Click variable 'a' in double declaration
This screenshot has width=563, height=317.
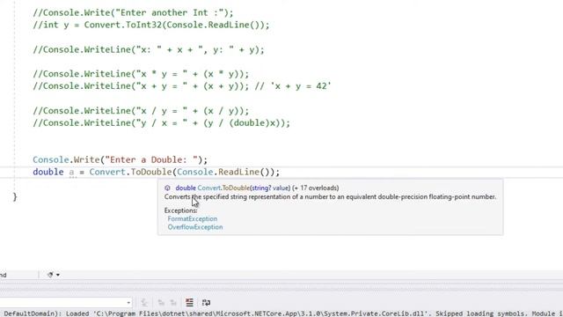[71, 173]
